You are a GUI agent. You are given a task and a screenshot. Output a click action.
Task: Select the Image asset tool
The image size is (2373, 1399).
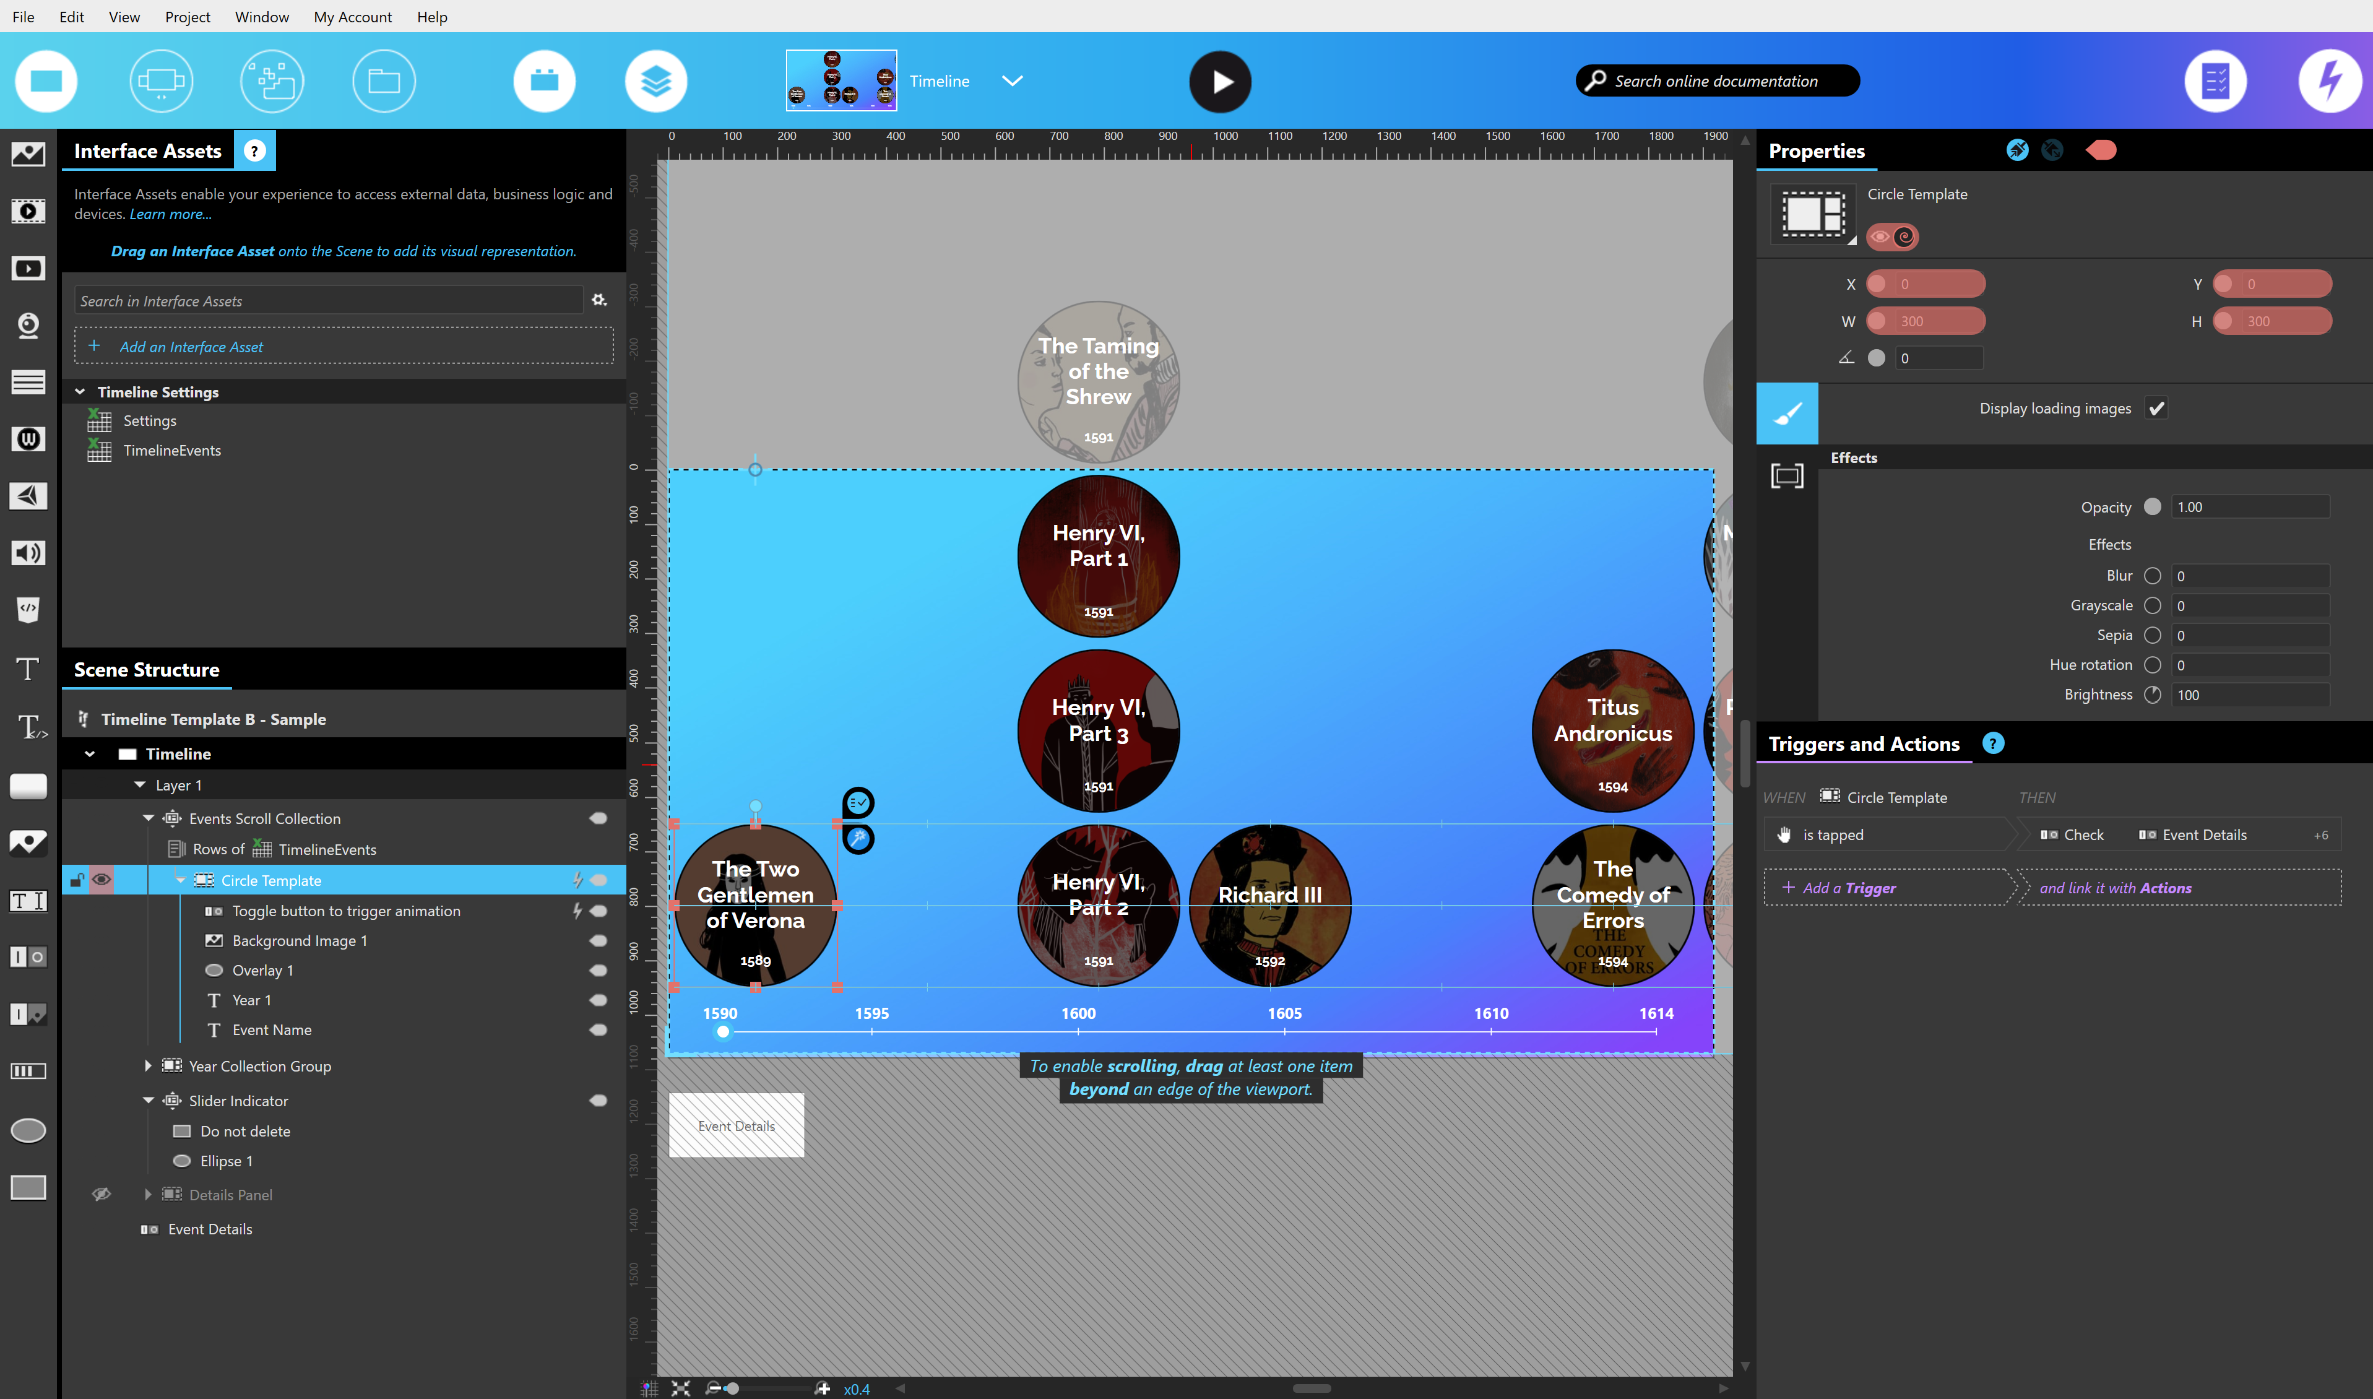[27, 154]
